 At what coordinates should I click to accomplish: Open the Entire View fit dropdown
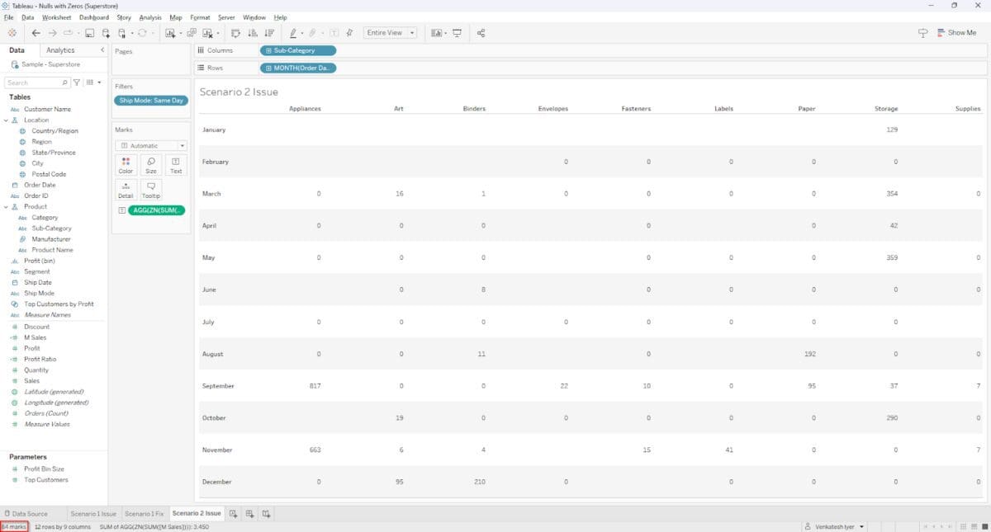391,33
